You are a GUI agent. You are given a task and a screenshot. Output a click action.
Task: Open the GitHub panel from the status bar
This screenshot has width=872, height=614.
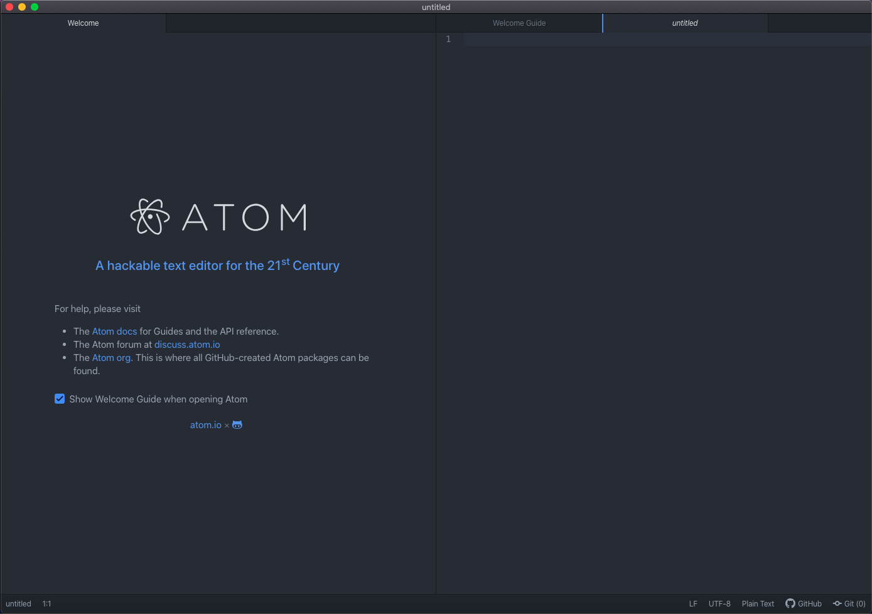(x=804, y=603)
